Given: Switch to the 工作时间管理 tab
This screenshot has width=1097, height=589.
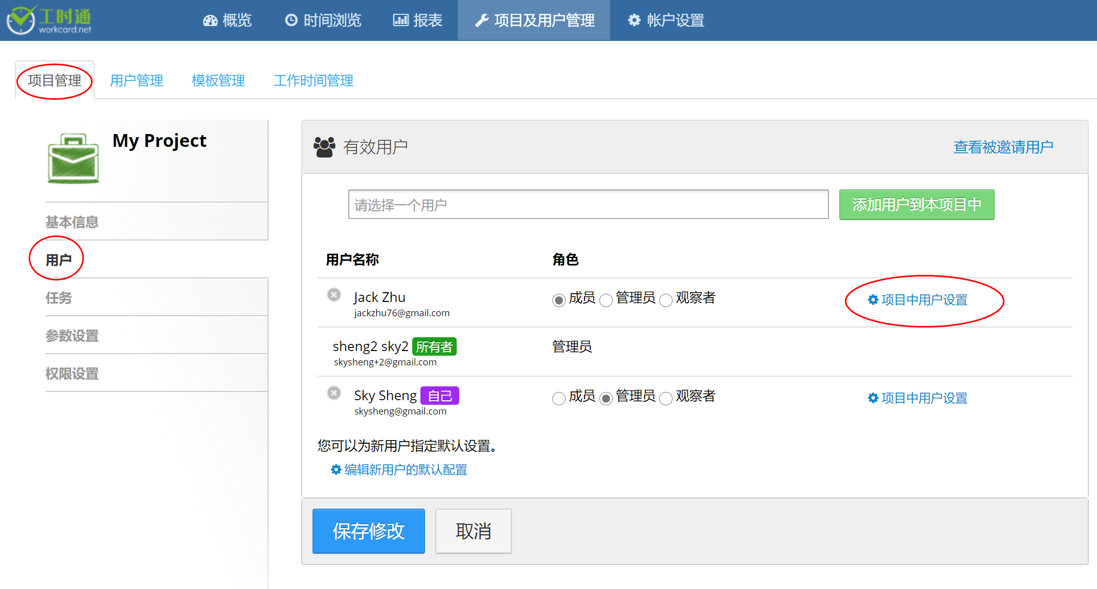Looking at the screenshot, I should point(314,81).
